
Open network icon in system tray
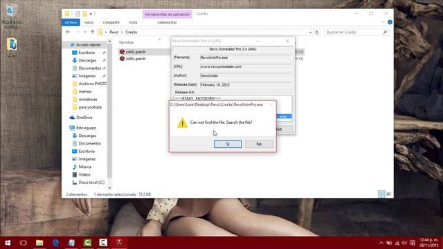(x=397, y=243)
